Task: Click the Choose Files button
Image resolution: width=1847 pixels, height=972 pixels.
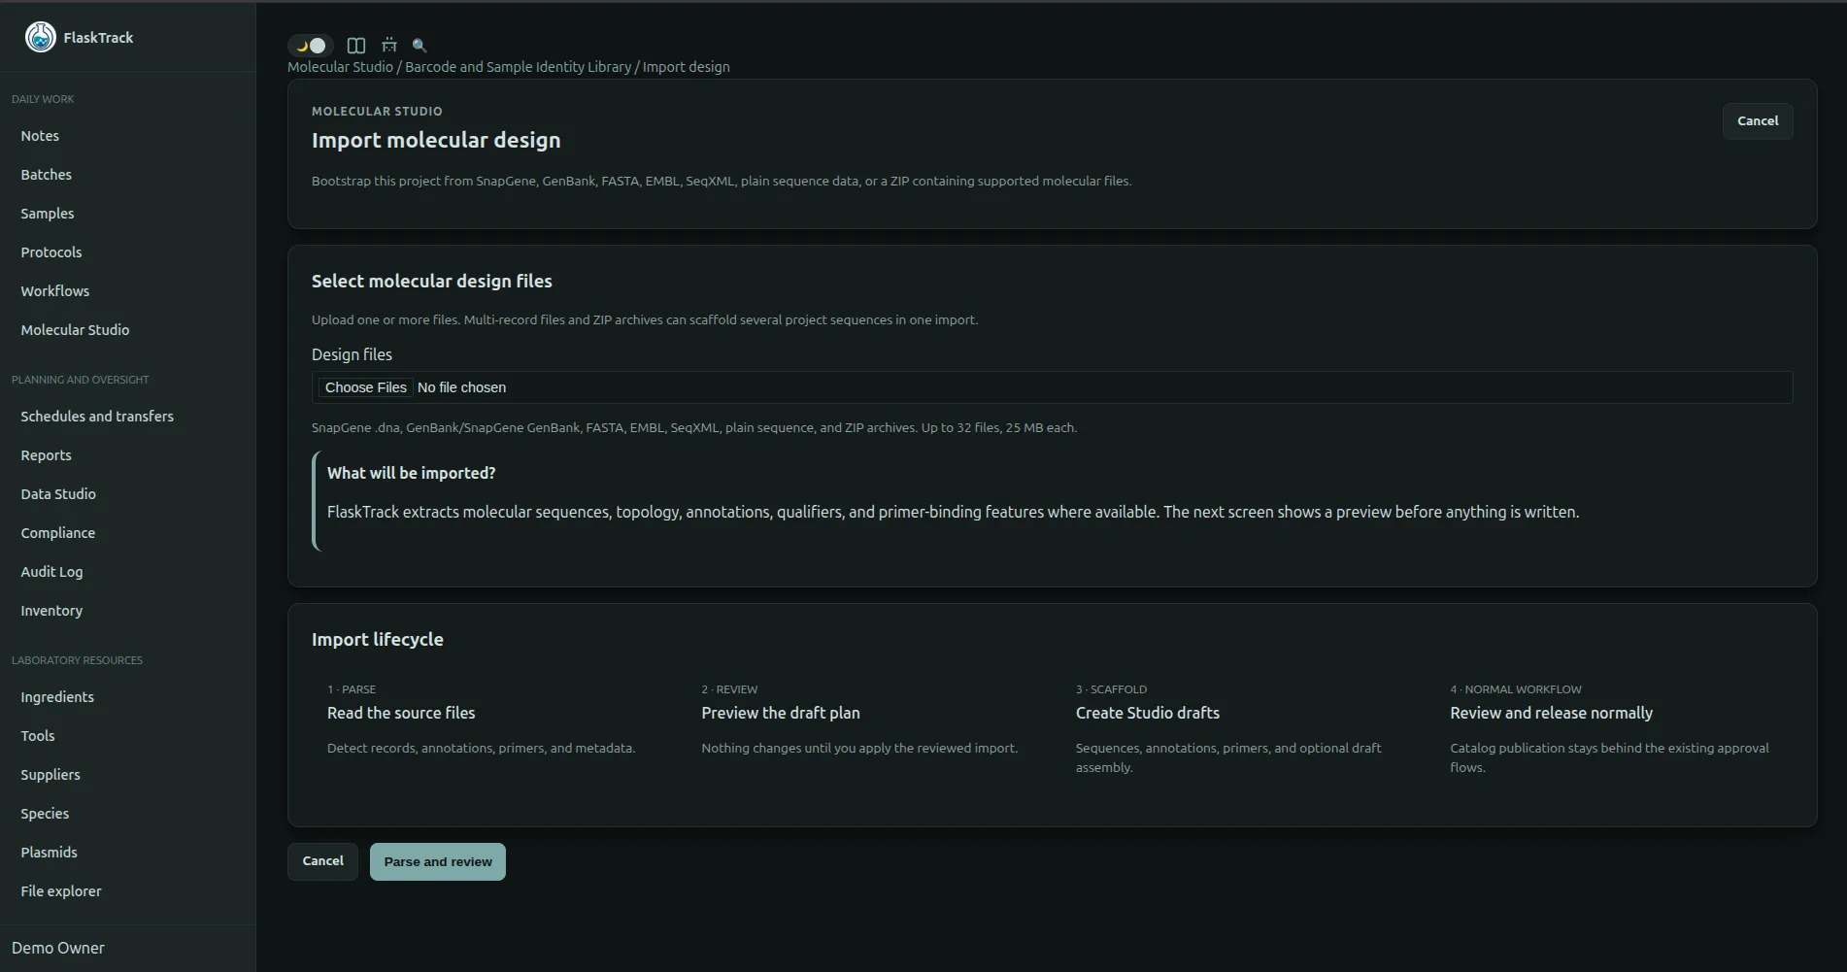Action: pyautogui.click(x=366, y=387)
